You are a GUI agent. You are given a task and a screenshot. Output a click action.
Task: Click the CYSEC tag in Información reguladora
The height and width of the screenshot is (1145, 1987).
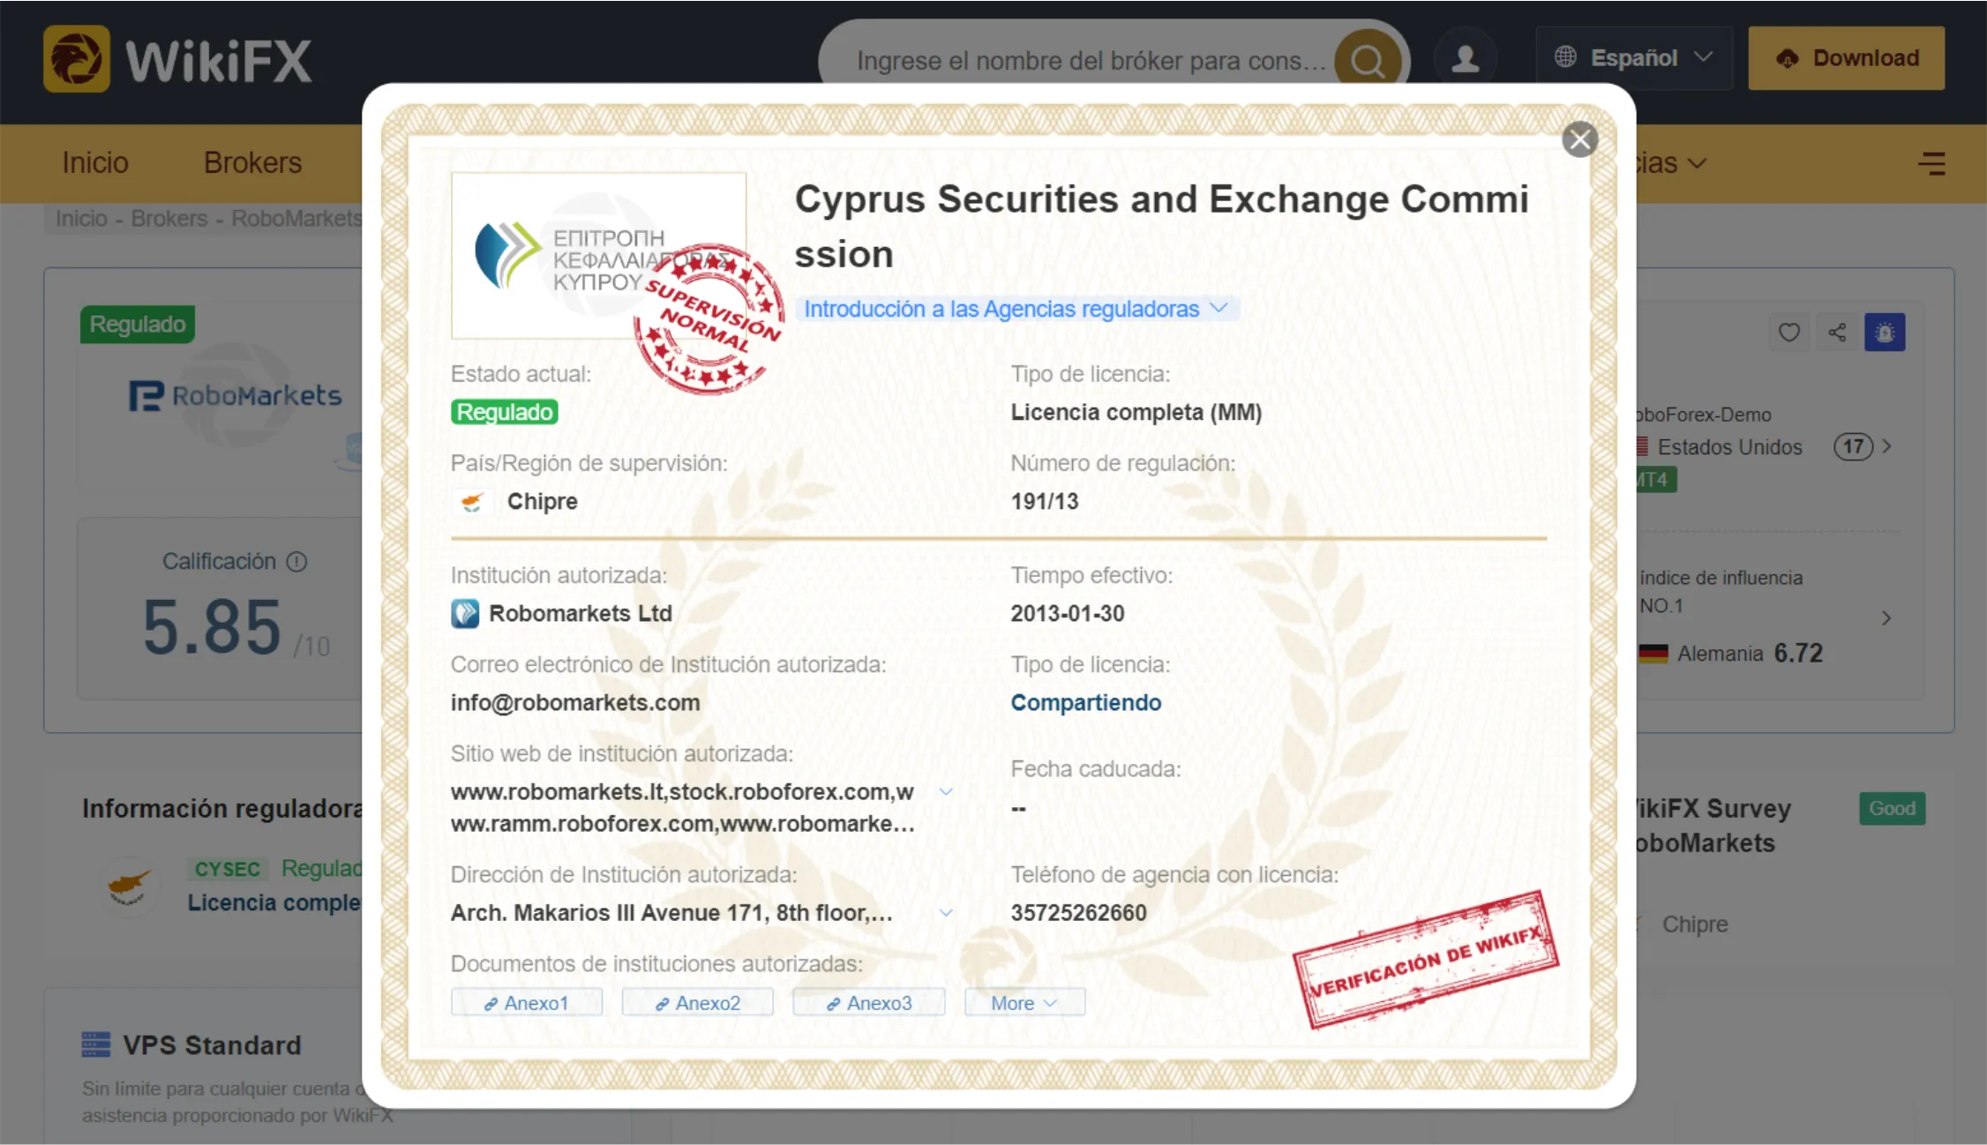(x=228, y=870)
